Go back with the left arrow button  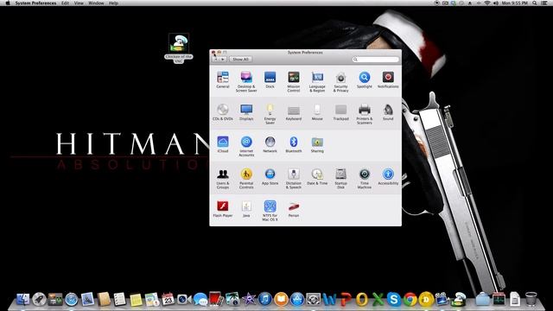click(x=215, y=60)
